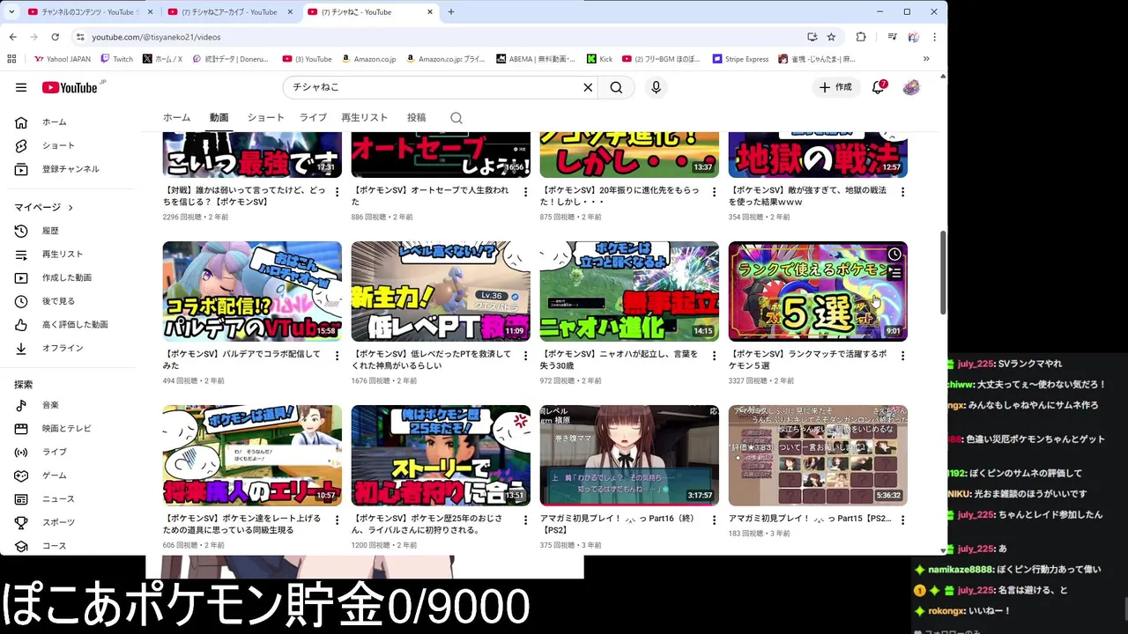Select channel 投稿 tab
Viewport: 1128px width, 634px height.
coord(416,118)
